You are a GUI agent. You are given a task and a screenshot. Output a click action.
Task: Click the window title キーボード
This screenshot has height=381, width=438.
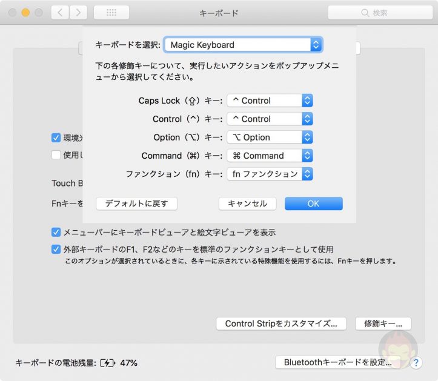coord(219,13)
